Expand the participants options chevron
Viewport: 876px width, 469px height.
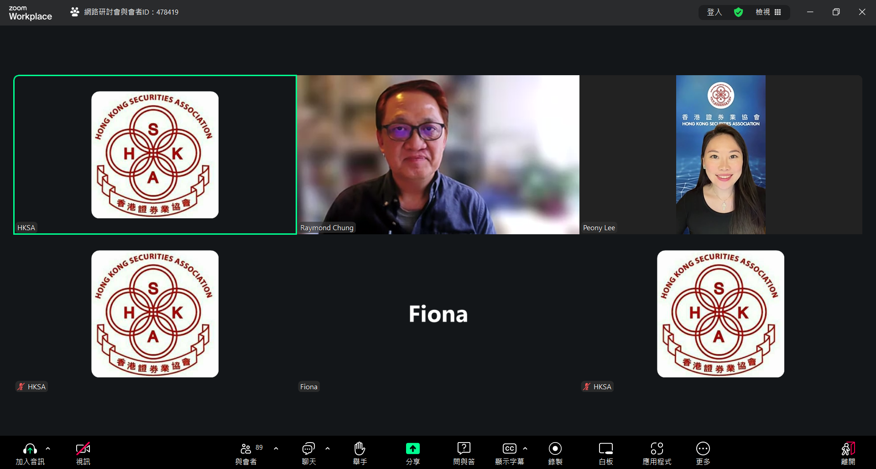[x=276, y=448]
